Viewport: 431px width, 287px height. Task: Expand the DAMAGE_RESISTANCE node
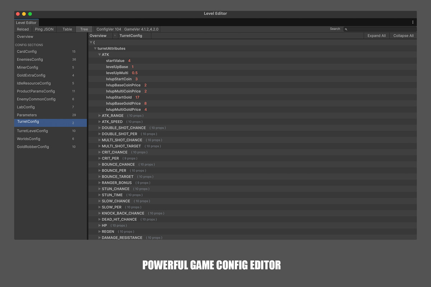pyautogui.click(x=100, y=237)
